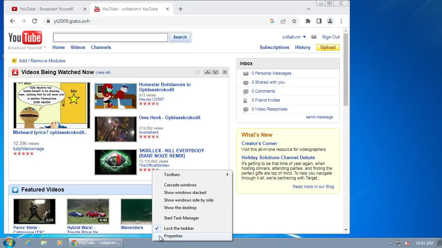Share this page via the share icon
Viewport: 442px width, 248px height.
click(283, 21)
